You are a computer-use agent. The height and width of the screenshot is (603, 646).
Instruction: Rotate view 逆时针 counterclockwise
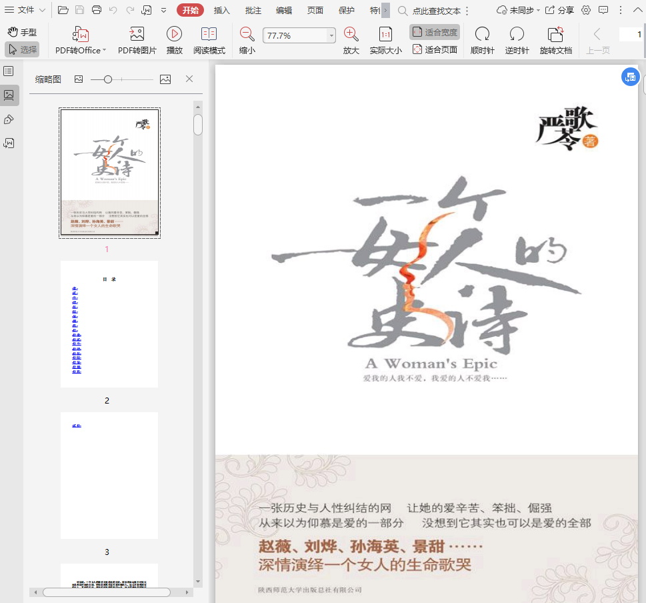coord(517,41)
